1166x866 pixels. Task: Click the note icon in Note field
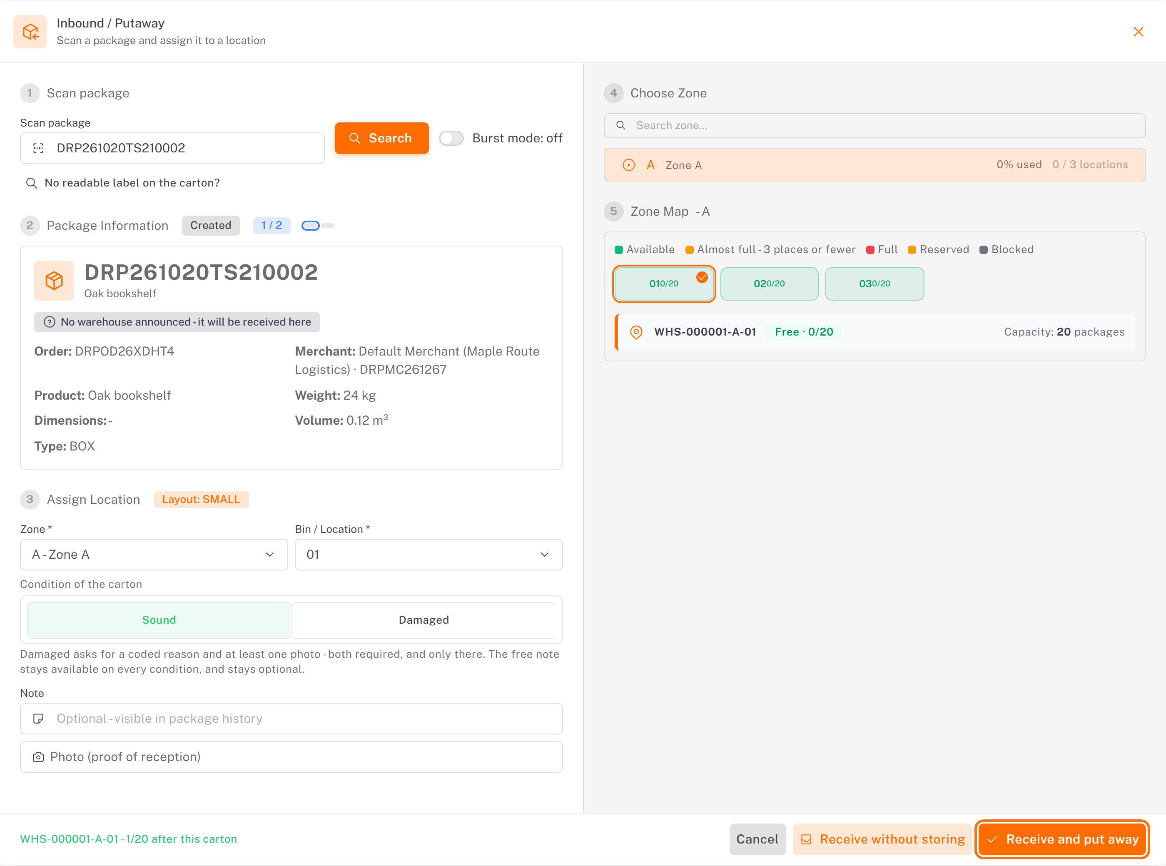click(38, 719)
